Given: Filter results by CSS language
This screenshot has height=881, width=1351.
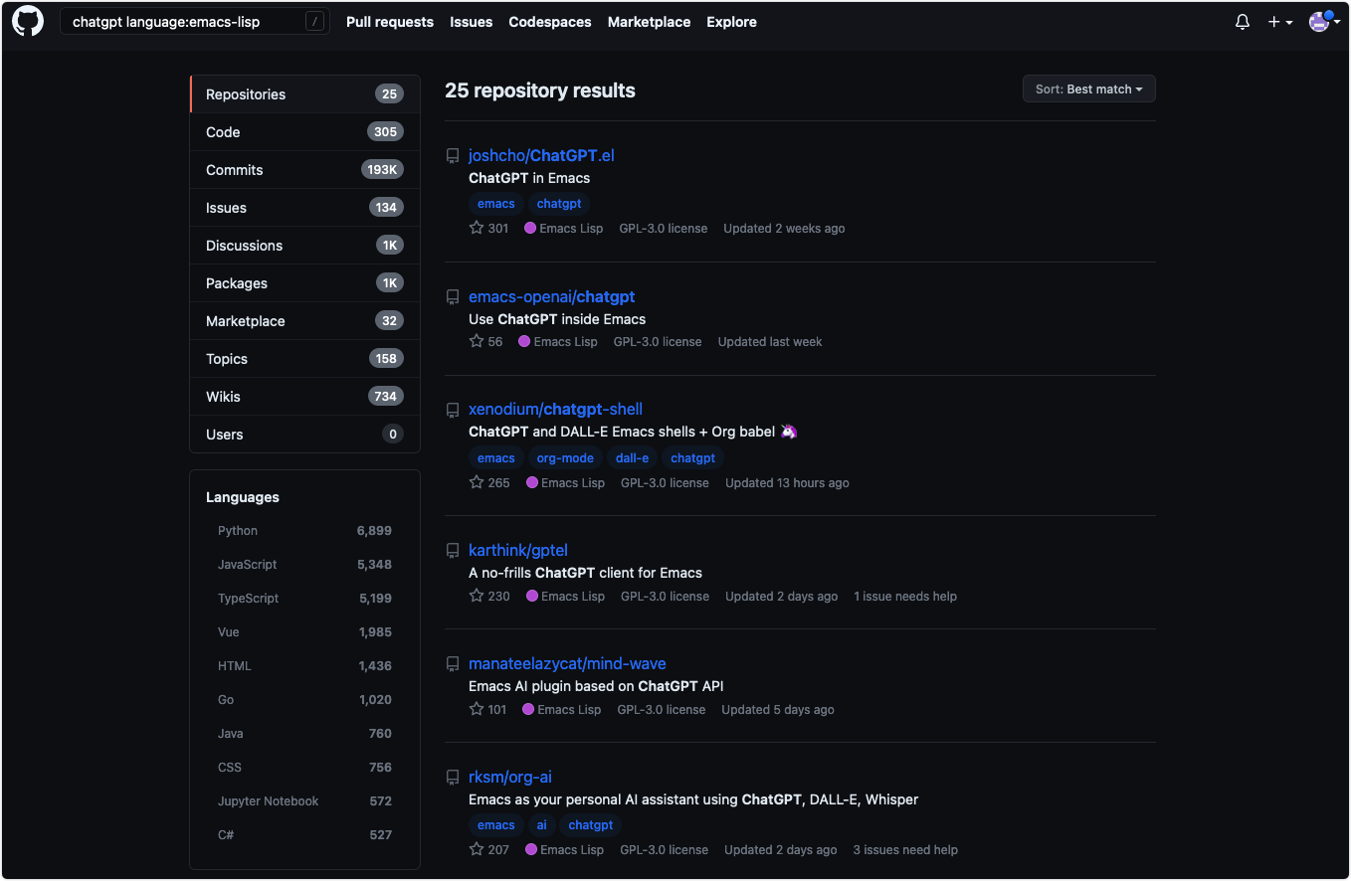Looking at the screenshot, I should pos(304,768).
